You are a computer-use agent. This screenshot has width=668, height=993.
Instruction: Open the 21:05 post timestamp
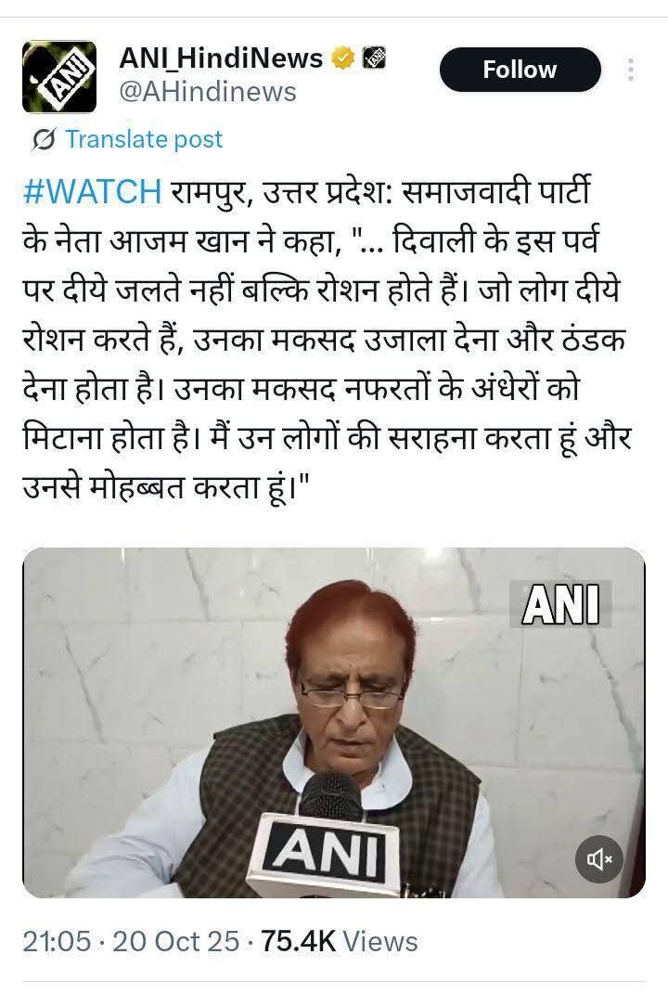tap(57, 942)
